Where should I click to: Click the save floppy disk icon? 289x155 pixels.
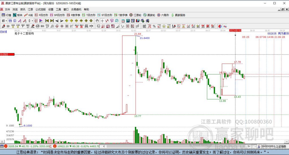(138, 21)
